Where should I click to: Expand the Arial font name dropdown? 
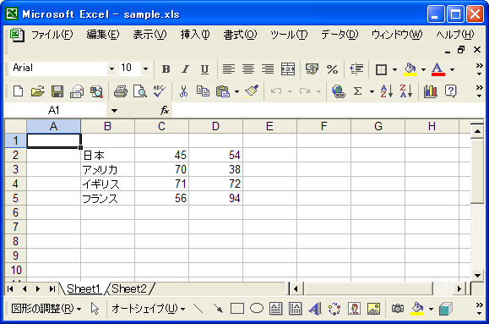point(111,69)
